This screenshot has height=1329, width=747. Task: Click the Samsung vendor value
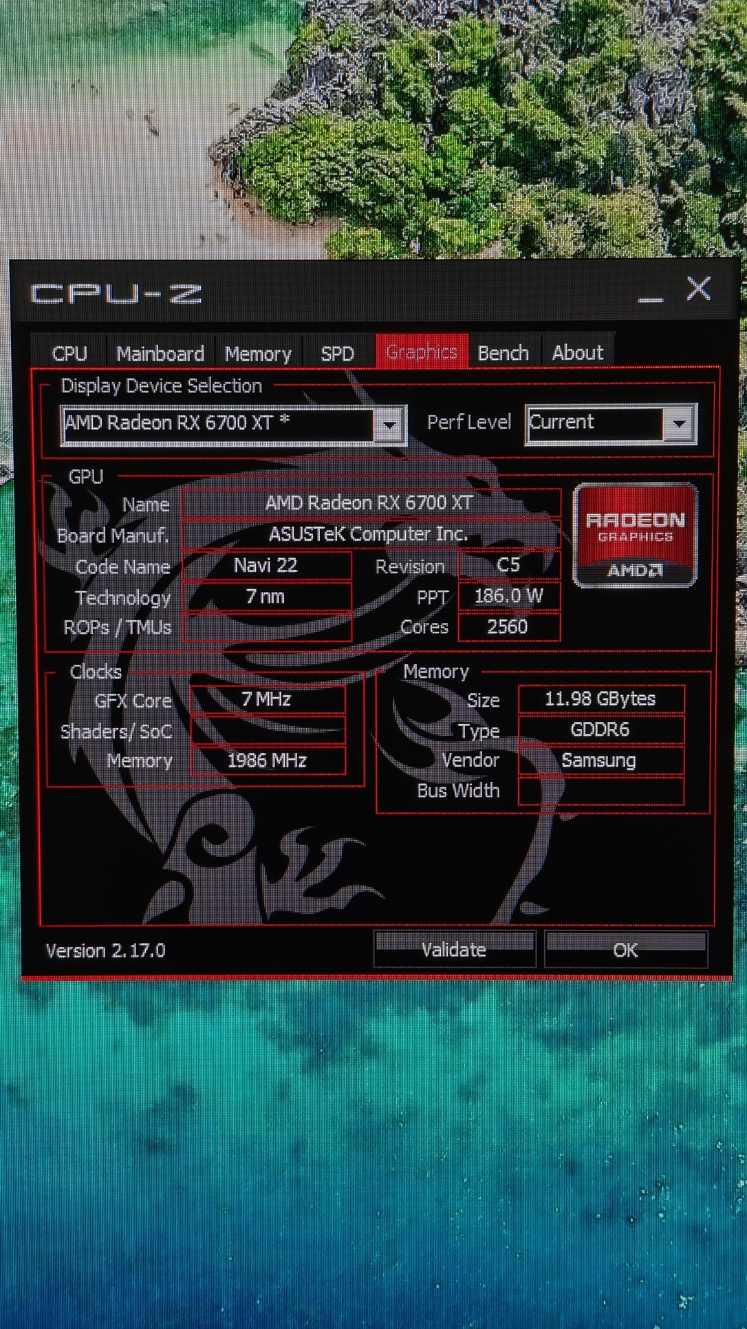pos(601,760)
